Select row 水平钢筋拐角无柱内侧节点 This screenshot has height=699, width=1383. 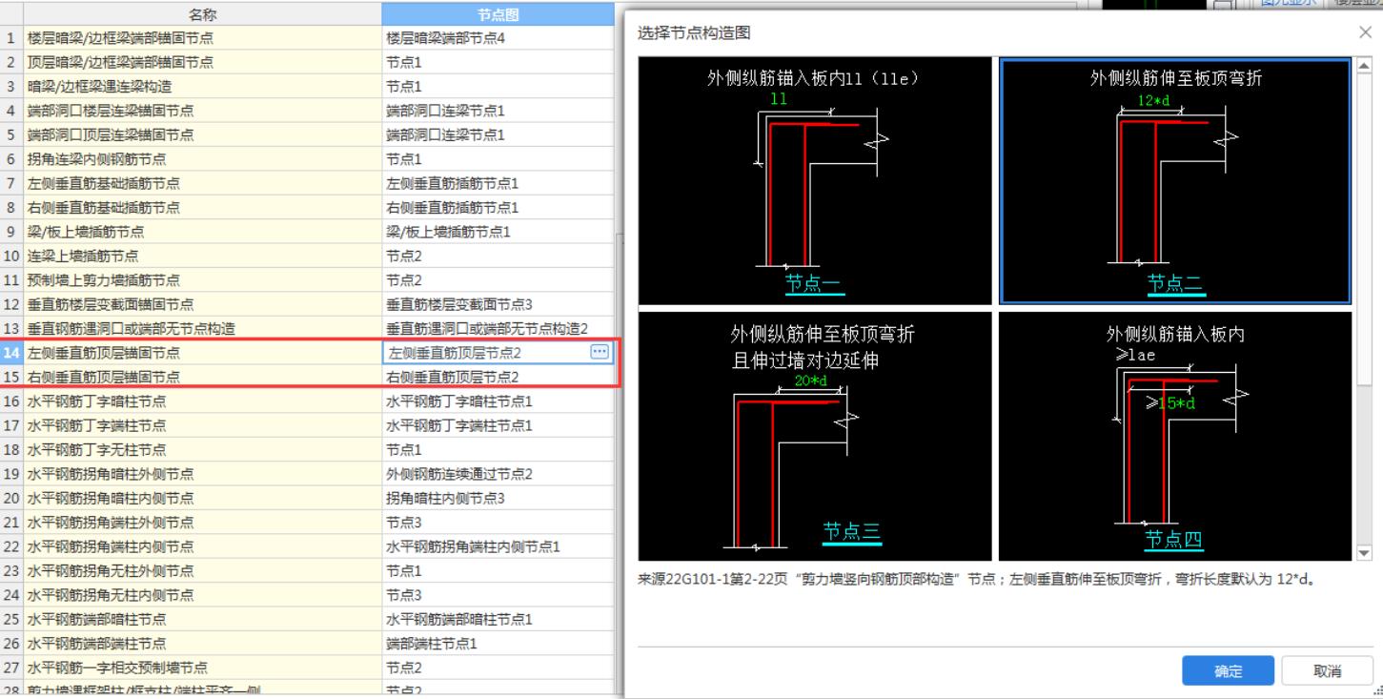tap(202, 595)
